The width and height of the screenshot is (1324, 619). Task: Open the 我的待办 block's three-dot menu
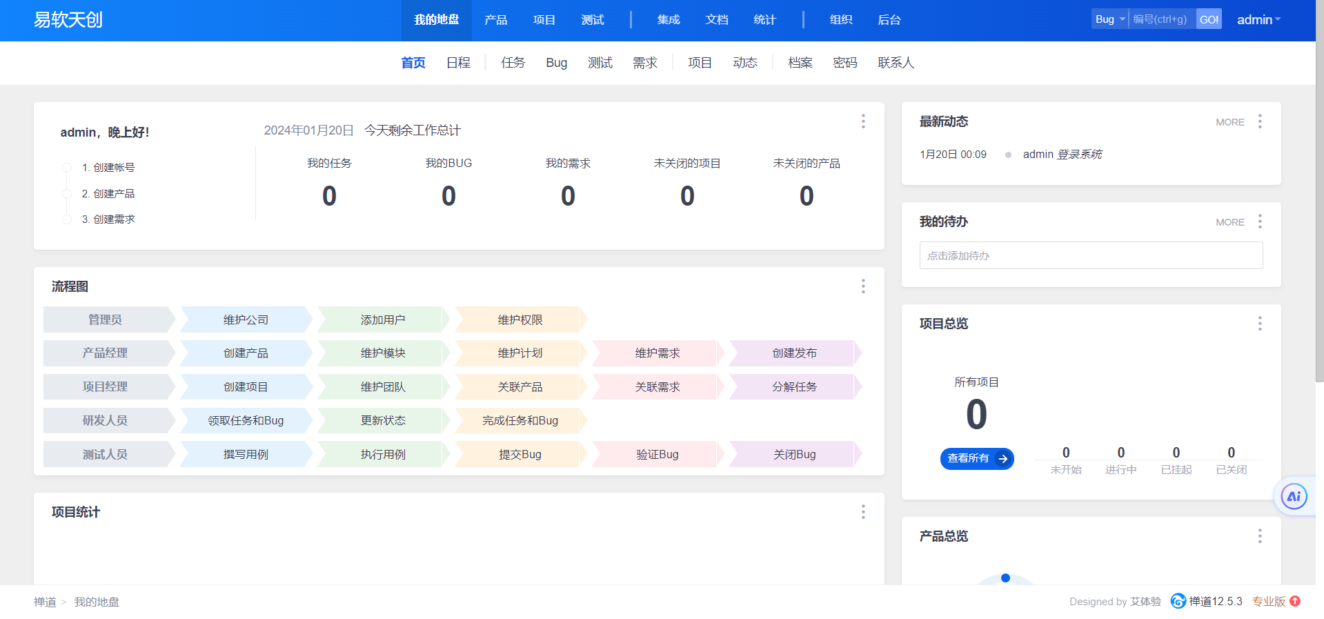pyautogui.click(x=1260, y=222)
